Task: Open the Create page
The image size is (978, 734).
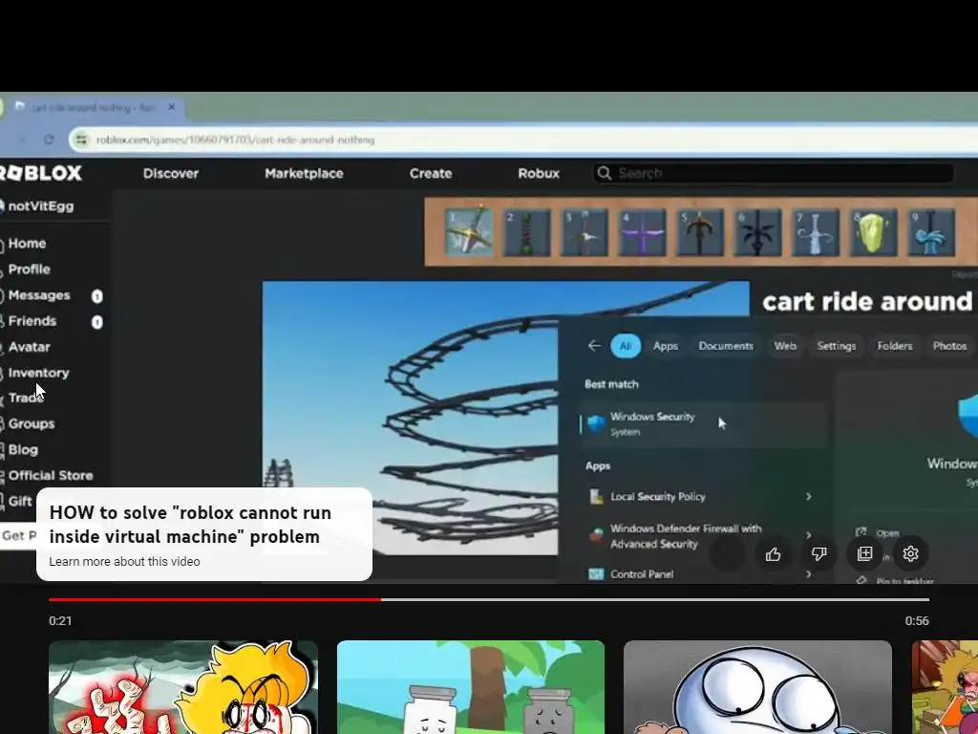Action: (431, 174)
